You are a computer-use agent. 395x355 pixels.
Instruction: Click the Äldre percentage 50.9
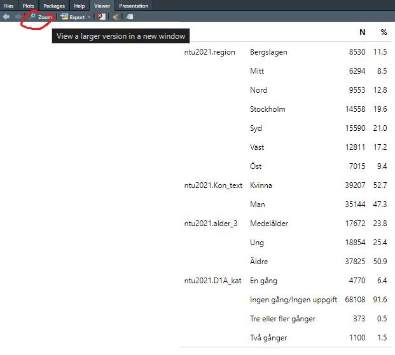(x=380, y=262)
